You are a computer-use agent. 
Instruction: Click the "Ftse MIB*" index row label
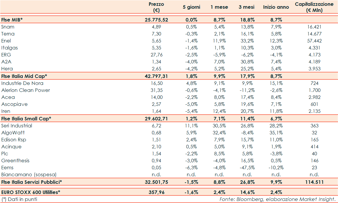(12, 20)
